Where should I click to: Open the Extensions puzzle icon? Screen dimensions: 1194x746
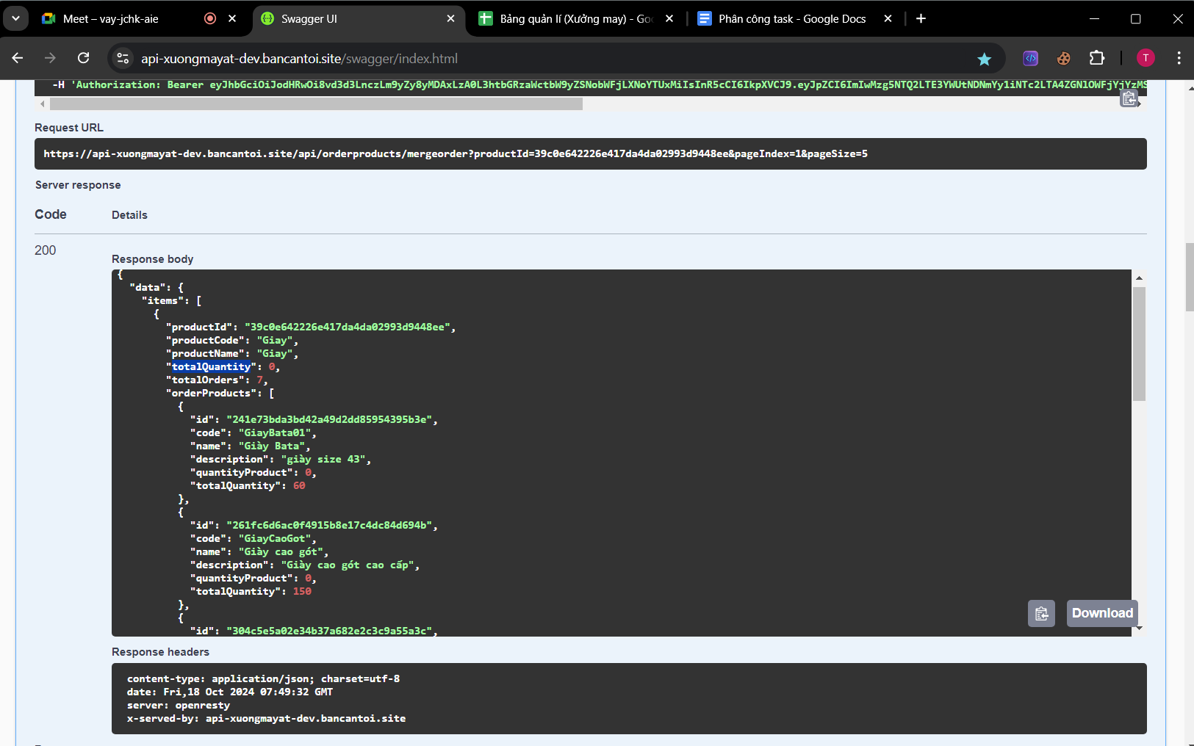(x=1097, y=58)
